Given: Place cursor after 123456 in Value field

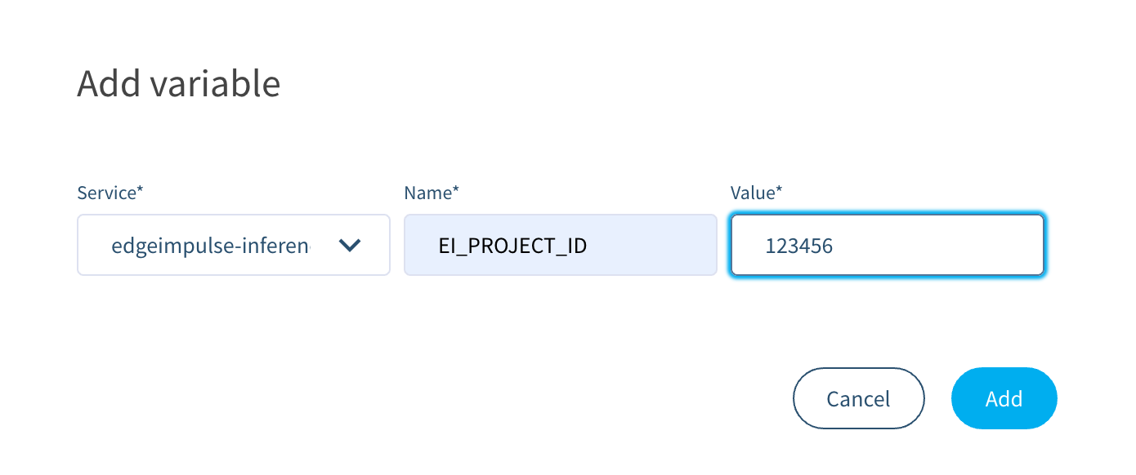Looking at the screenshot, I should coord(834,245).
